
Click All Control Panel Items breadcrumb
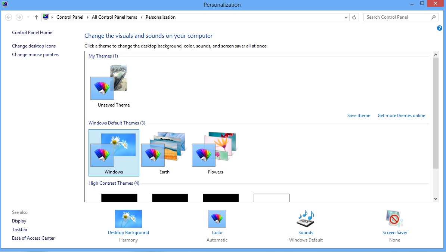tap(114, 17)
